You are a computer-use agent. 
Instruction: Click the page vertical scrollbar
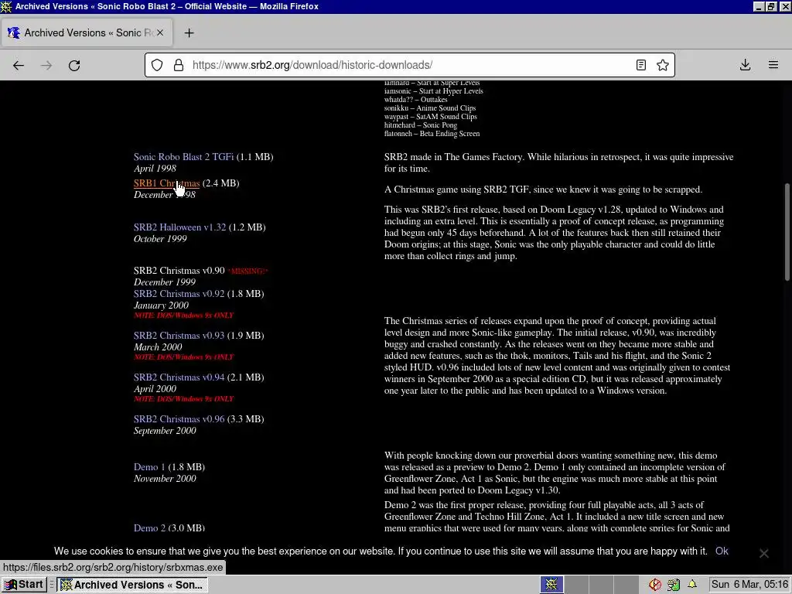[x=787, y=231]
